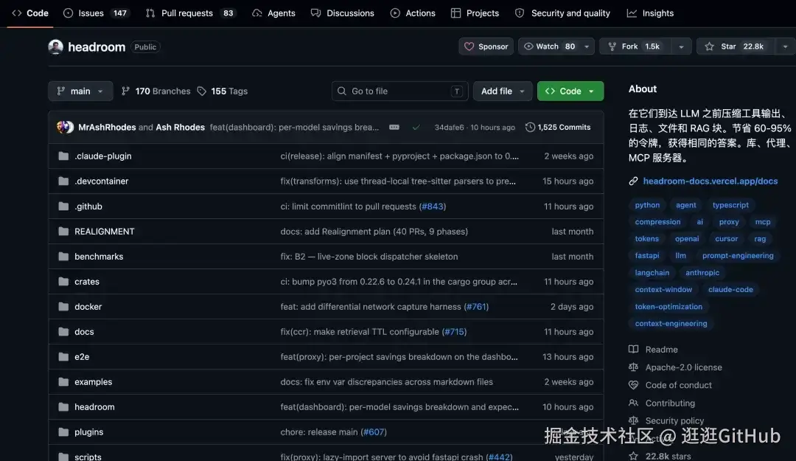This screenshot has height=461, width=796.
Task: Select the langchain topic tag
Action: 652,272
